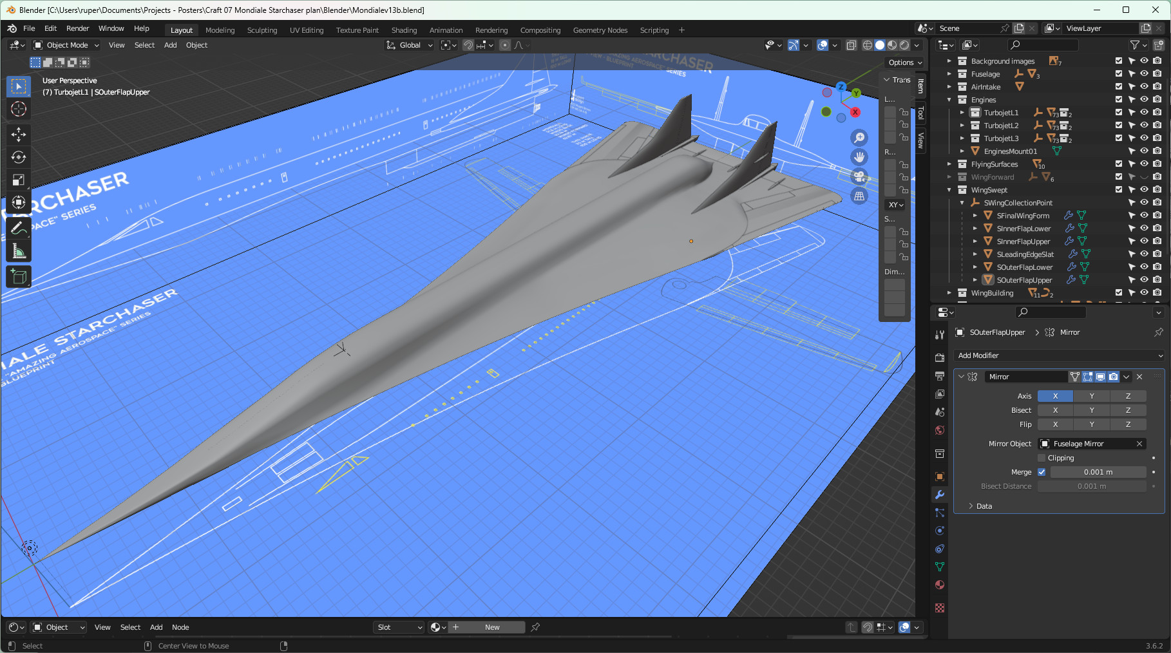Open Object Data properties tab icon
Screen dimensions: 1171x653
(x=940, y=567)
